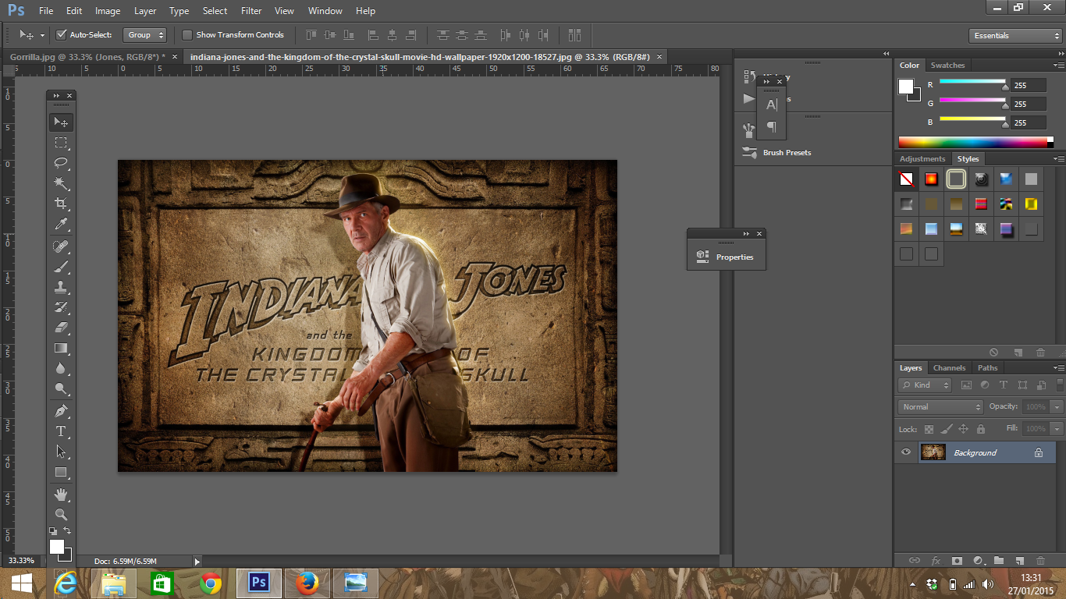Click the color spectrum ramp
Image resolution: width=1066 pixels, height=599 pixels.
coord(972,142)
